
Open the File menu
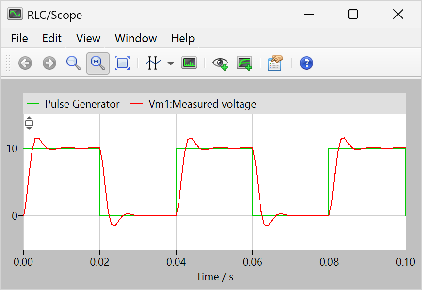tap(19, 38)
